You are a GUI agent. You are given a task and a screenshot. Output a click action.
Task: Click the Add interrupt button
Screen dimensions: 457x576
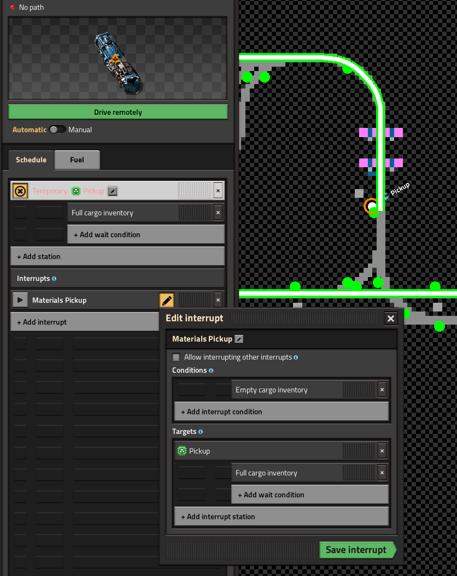(85, 322)
